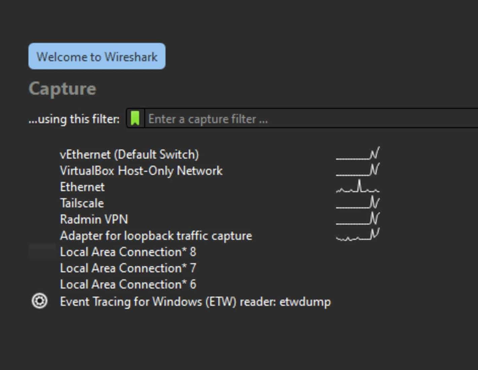Screen dimensions: 478x370
Task: Select the VirtualBox Host-Only Network interface
Action: point(141,171)
